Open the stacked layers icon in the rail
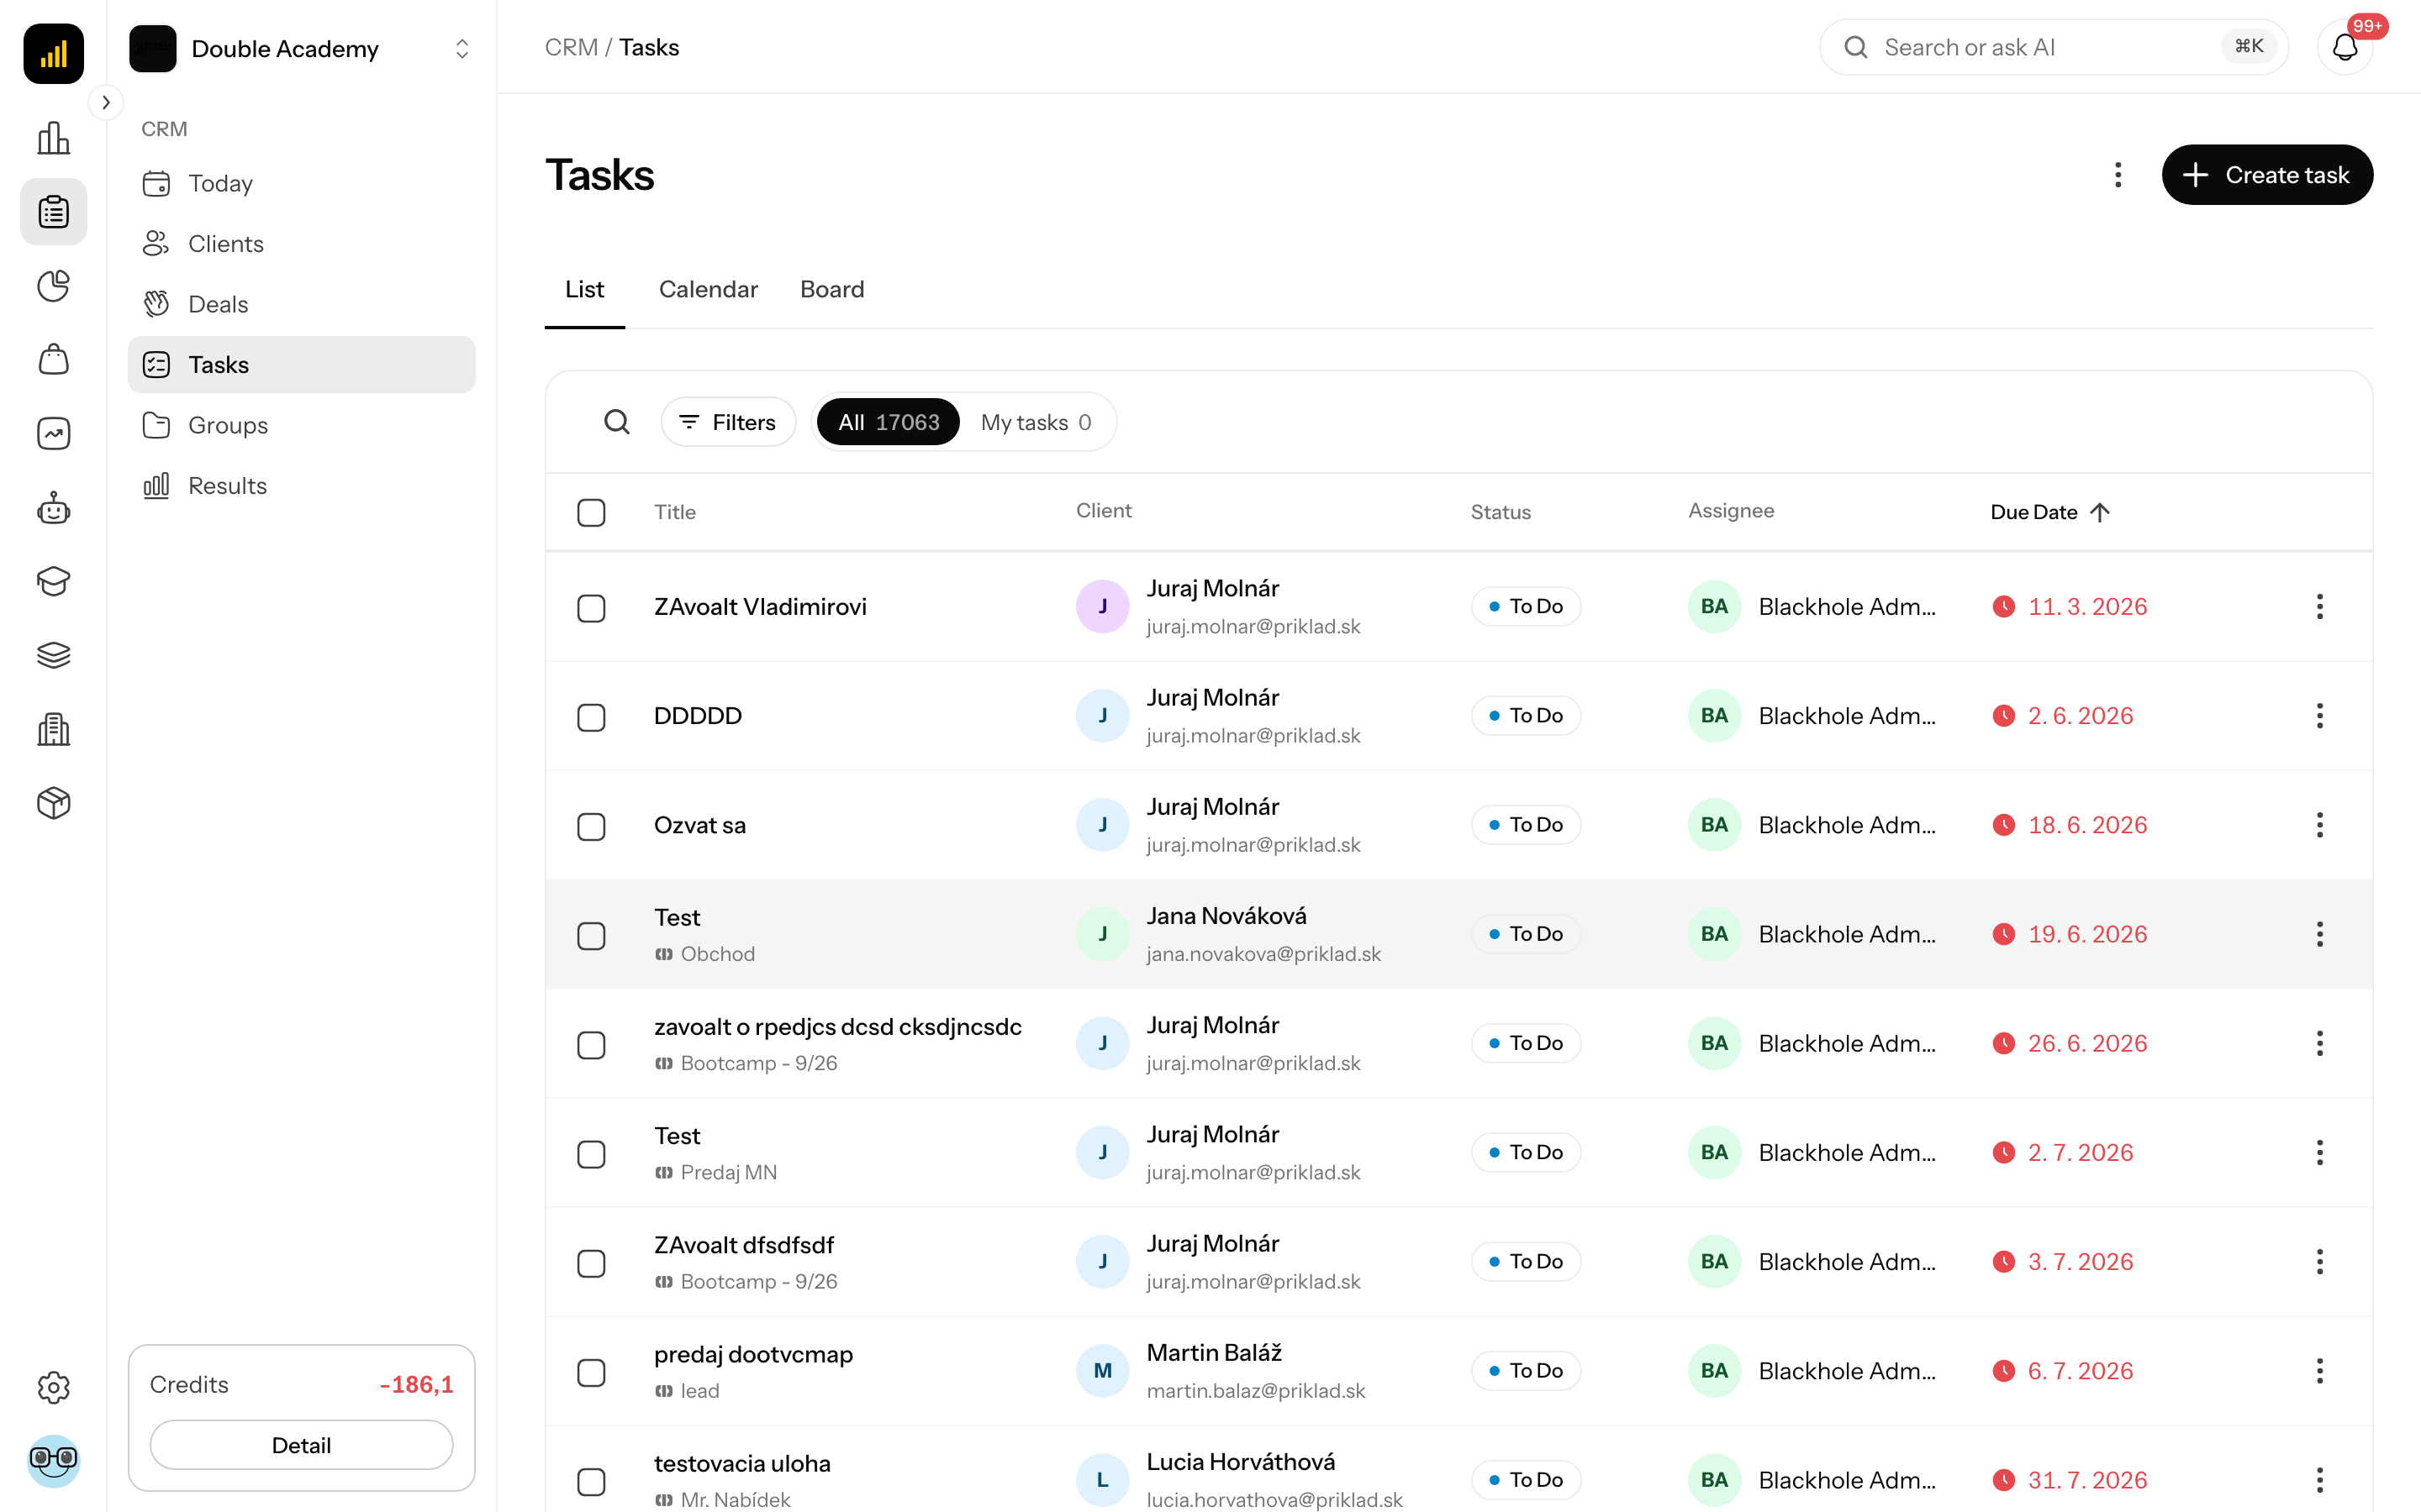The width and height of the screenshot is (2421, 1512). point(53,655)
